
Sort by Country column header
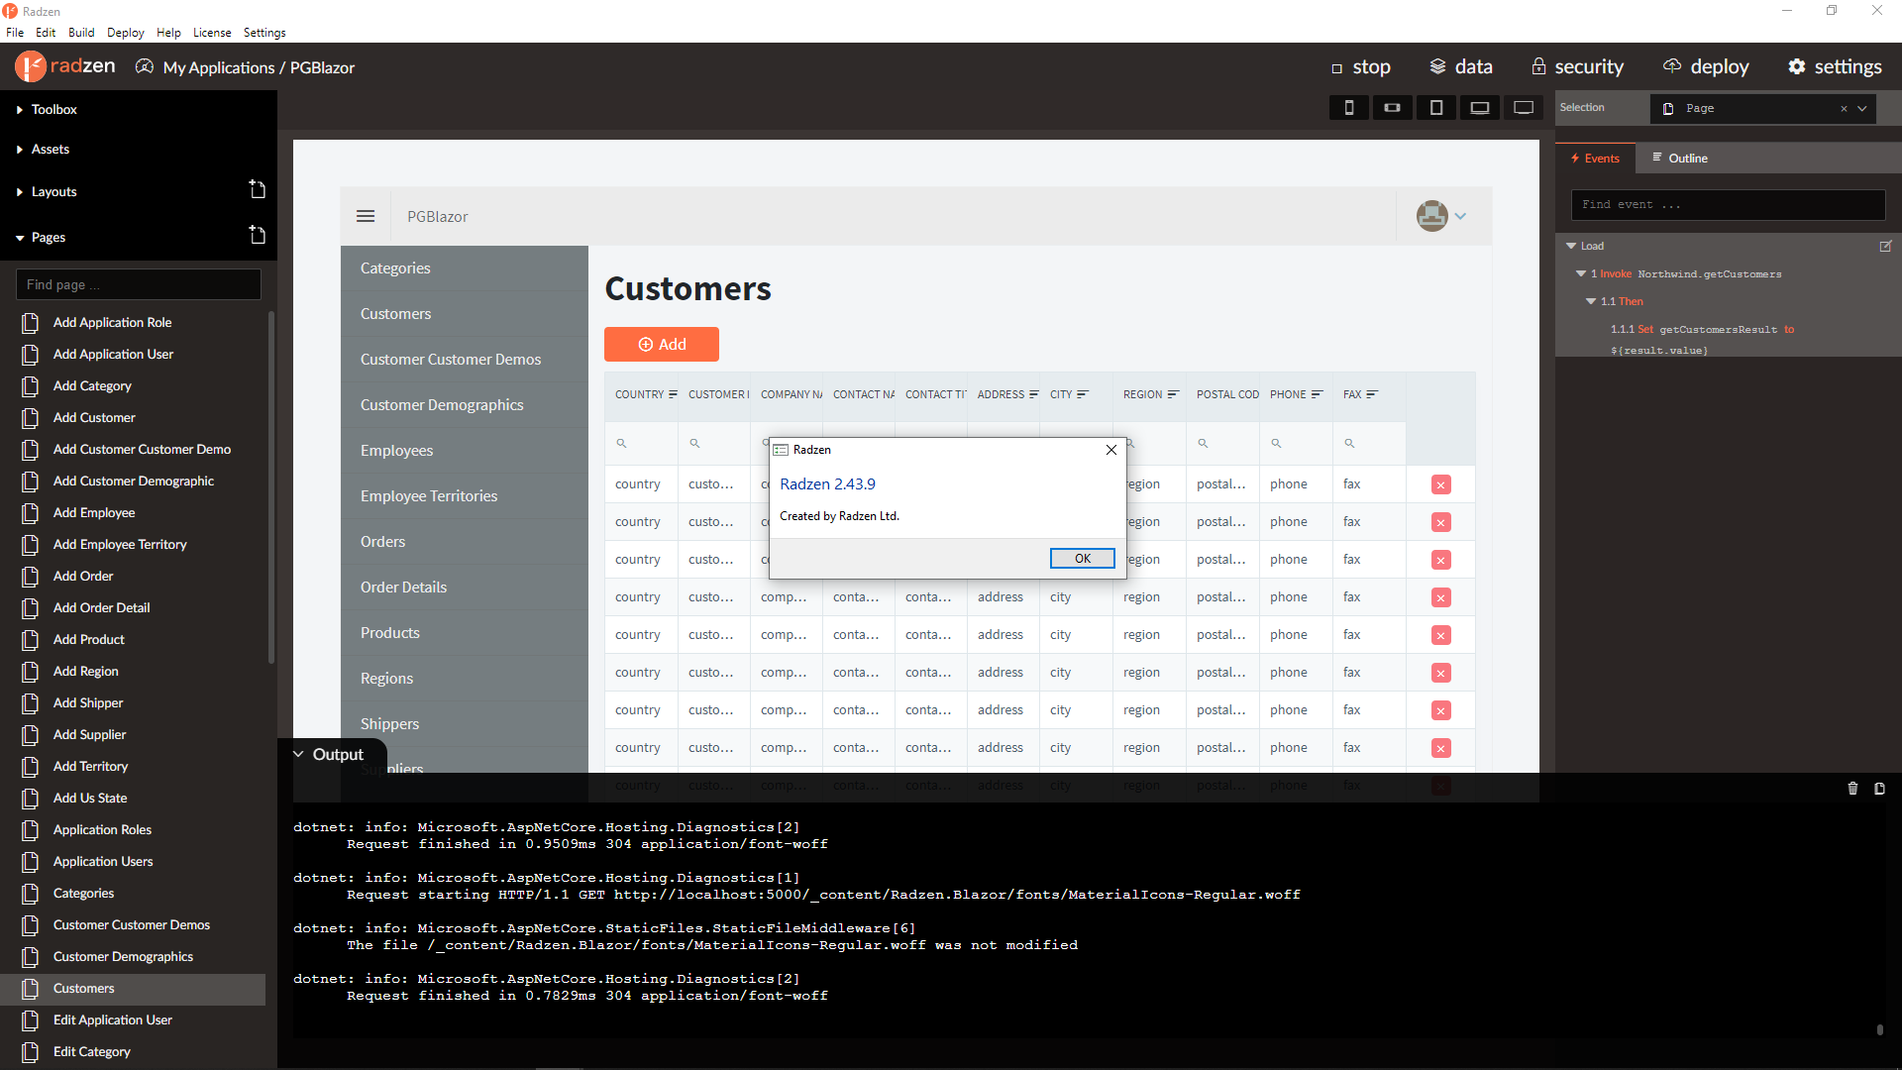point(639,394)
